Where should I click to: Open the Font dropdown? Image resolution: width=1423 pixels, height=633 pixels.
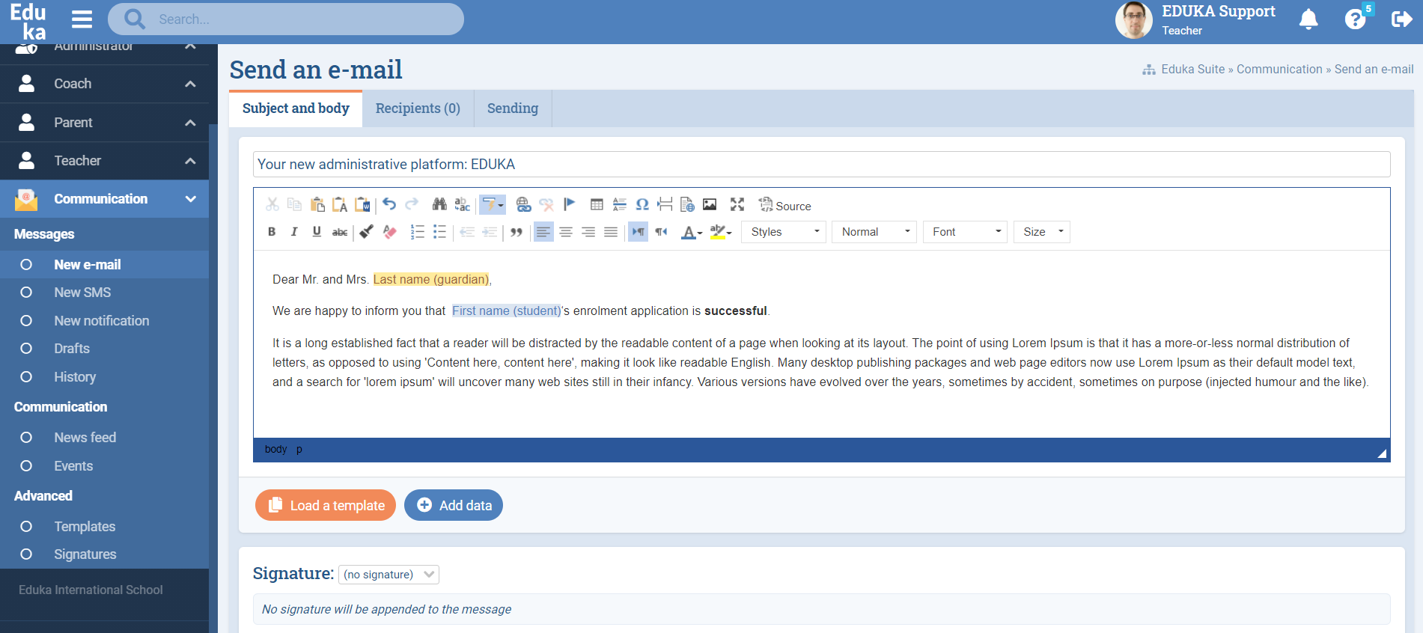[x=965, y=232]
